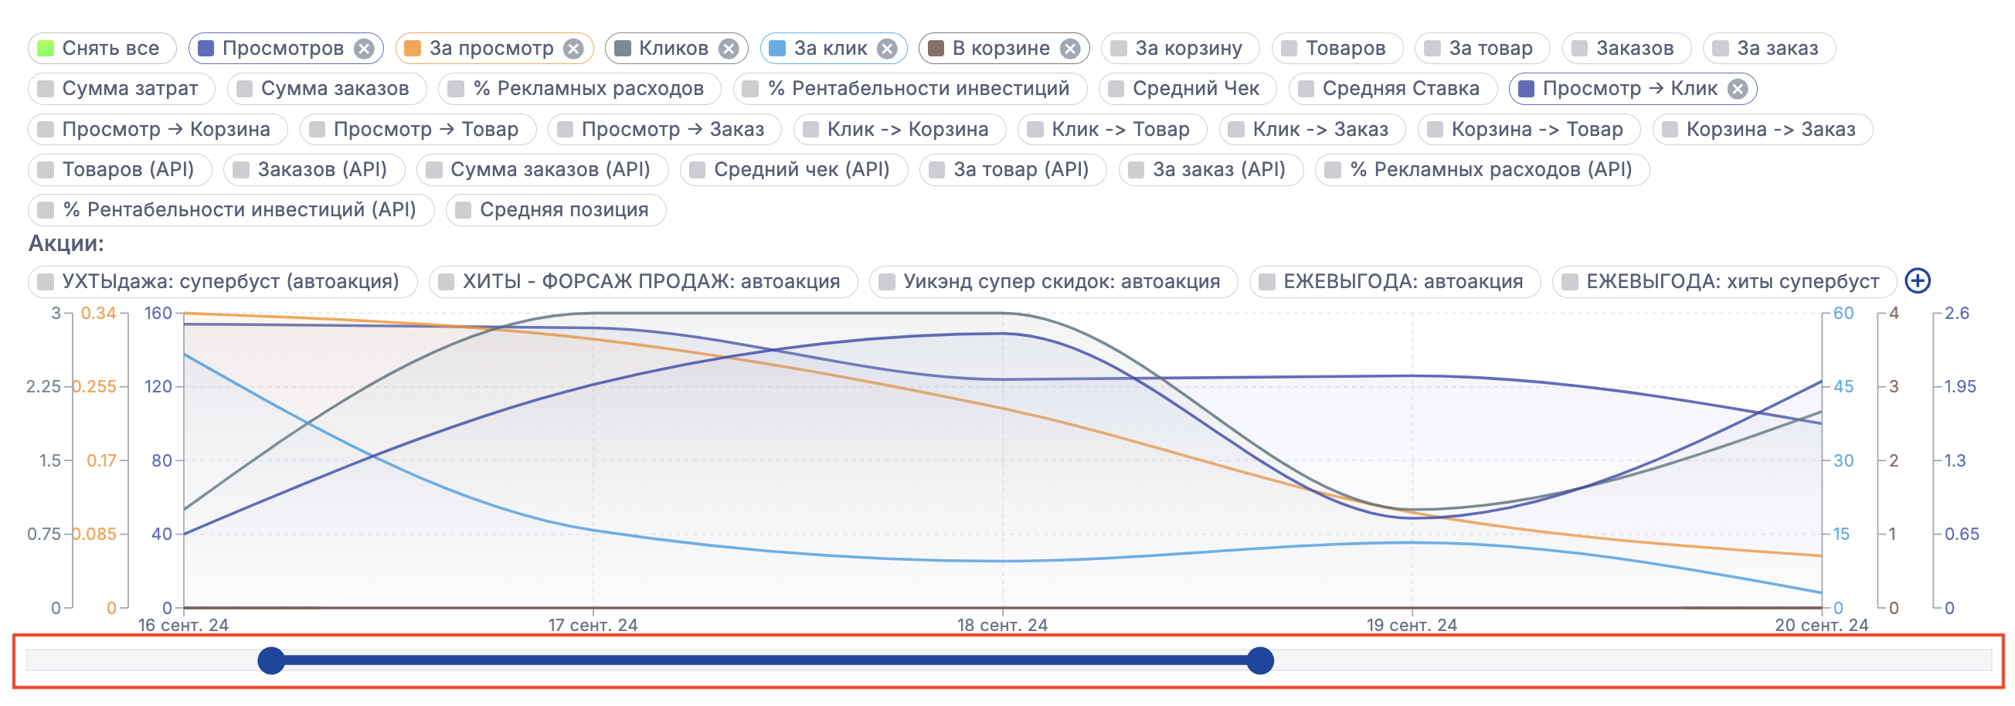Toggle the ЕЖЕВЫГОДА: автоакция promotion
The height and width of the screenshot is (706, 2015).
pyautogui.click(x=1394, y=281)
